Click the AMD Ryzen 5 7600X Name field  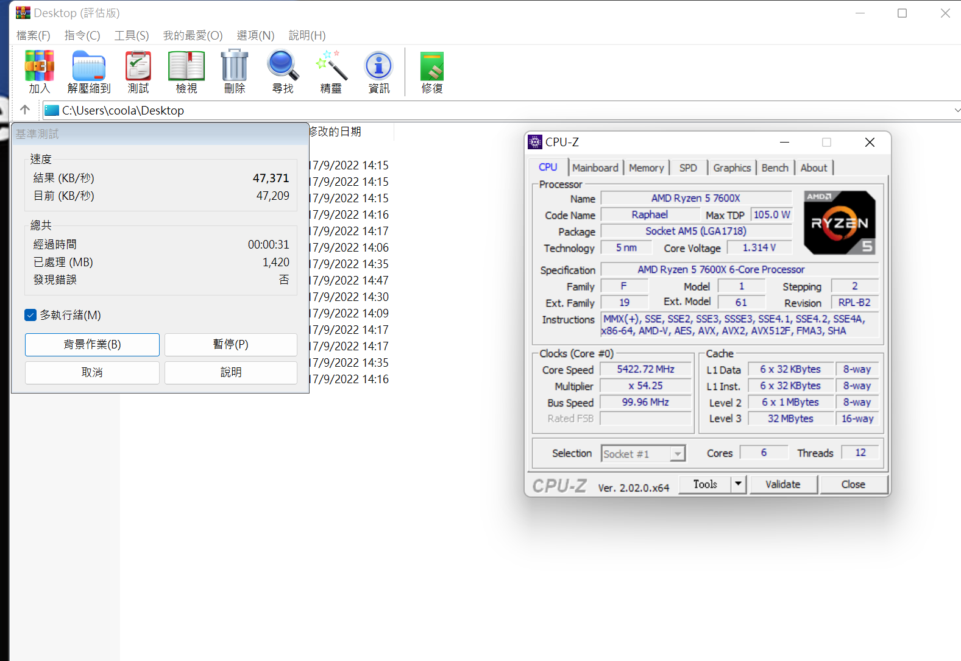point(696,198)
